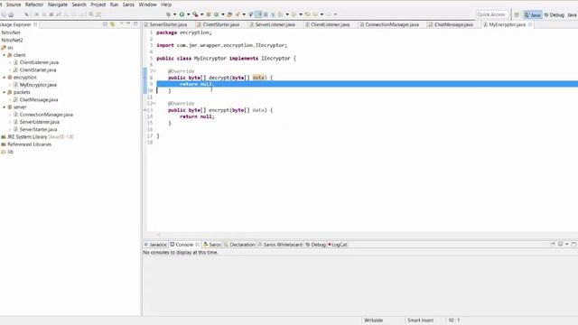Image resolution: width=578 pixels, height=325 pixels.
Task: Open the Project menu
Action: point(98,5)
